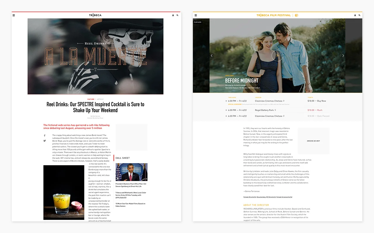Click the CALL SHEET heading

tap(123, 158)
